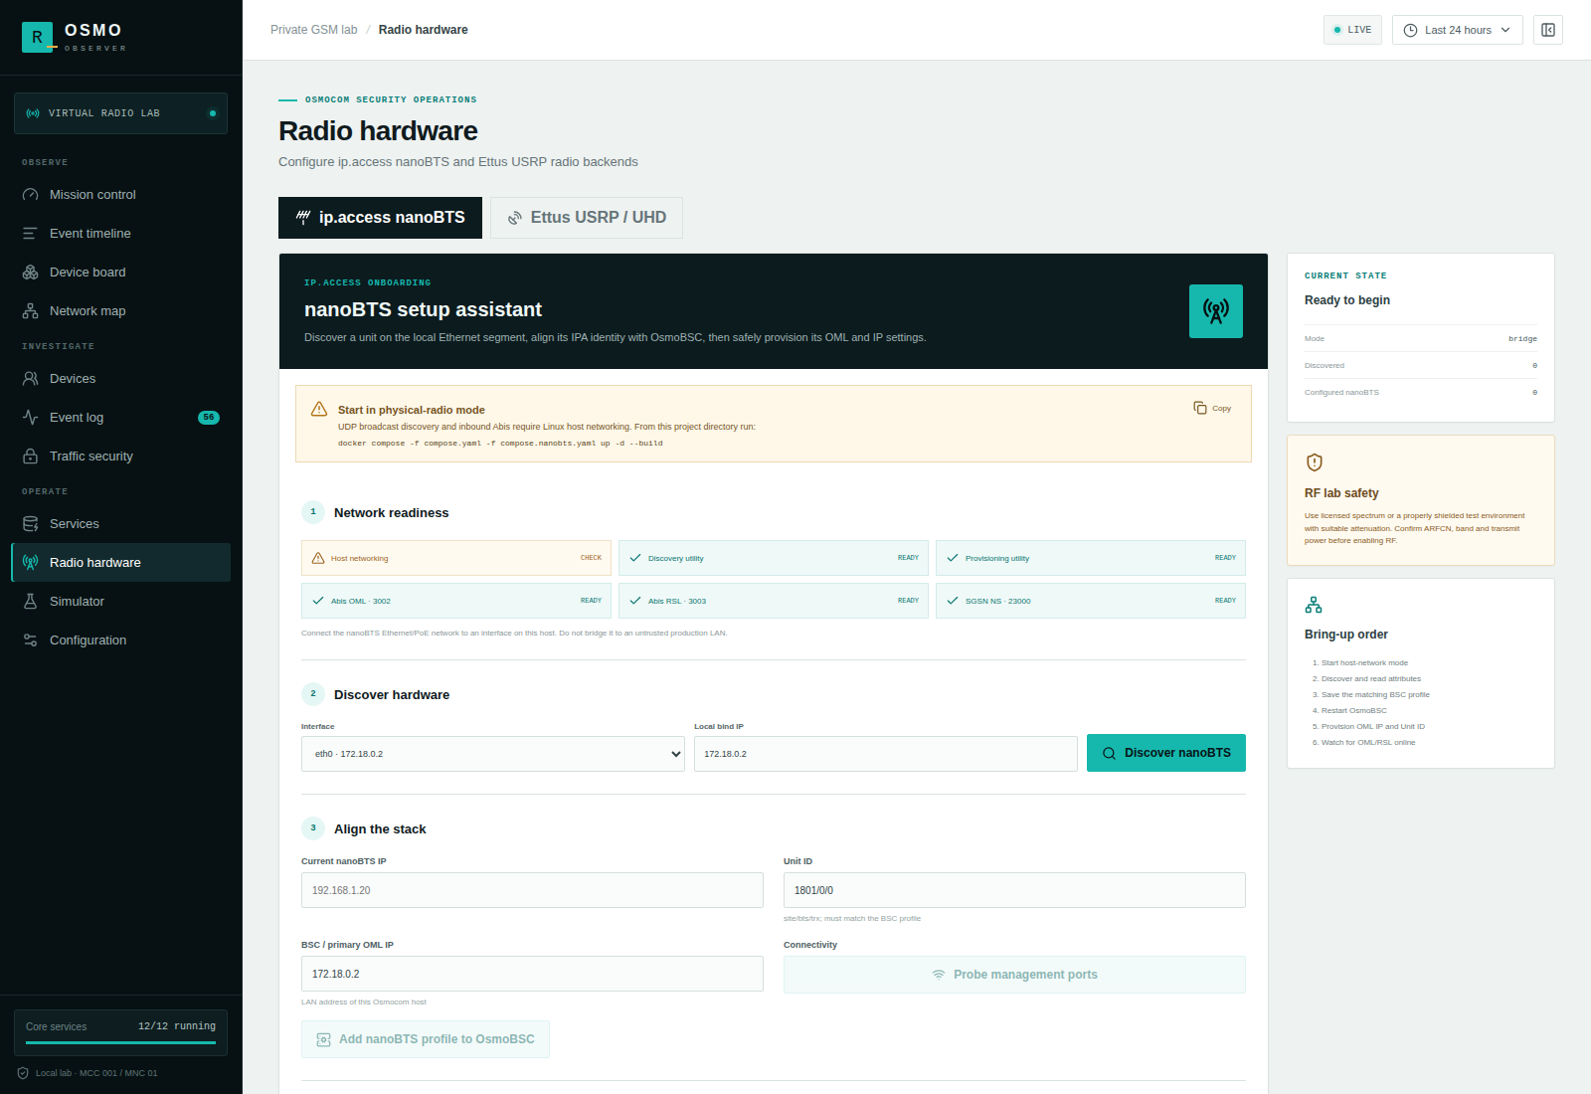
Task: Click the Event log 56 badge
Action: pyautogui.click(x=209, y=418)
